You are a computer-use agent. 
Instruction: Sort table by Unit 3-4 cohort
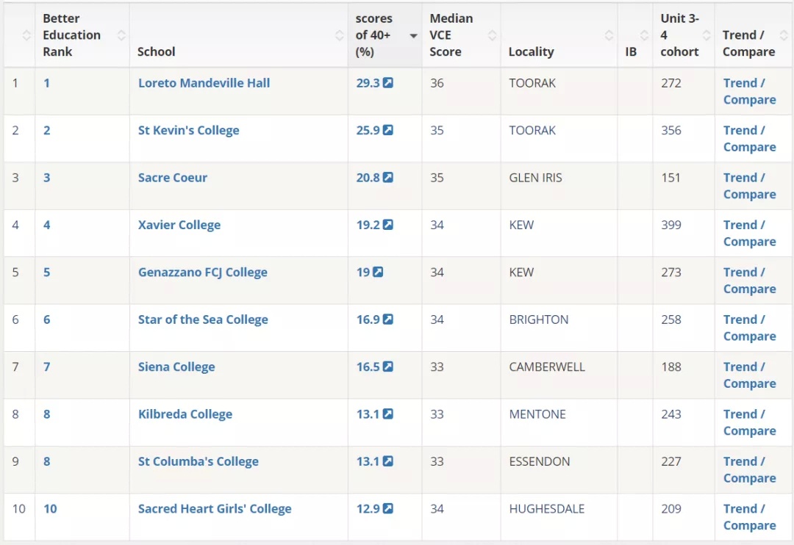coord(706,35)
